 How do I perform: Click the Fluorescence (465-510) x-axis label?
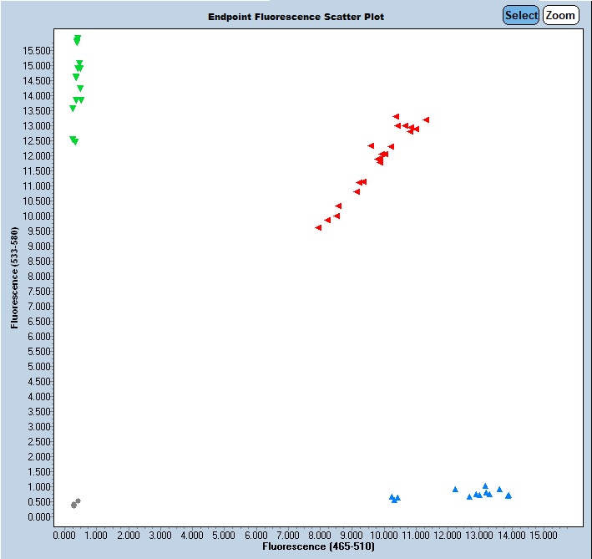pyautogui.click(x=318, y=546)
